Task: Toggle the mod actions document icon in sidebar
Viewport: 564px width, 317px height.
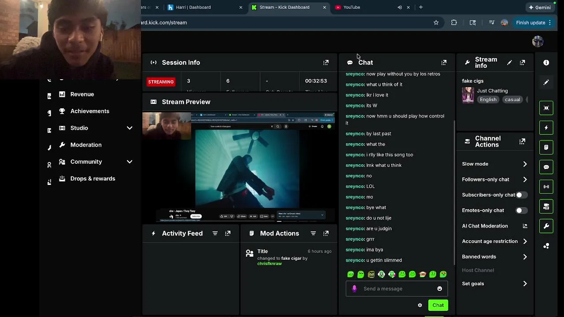Action: coord(546,147)
